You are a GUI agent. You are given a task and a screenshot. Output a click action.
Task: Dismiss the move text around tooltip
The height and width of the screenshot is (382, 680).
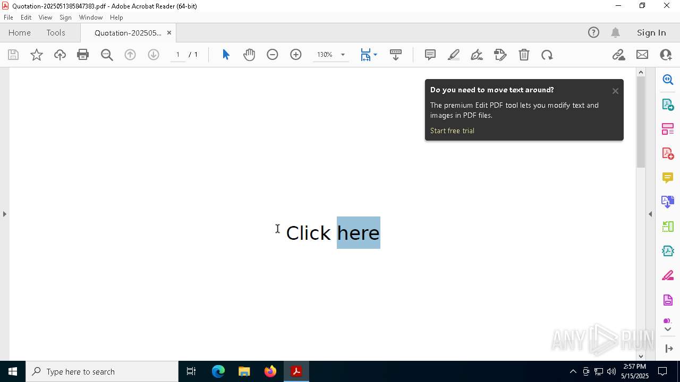point(615,91)
